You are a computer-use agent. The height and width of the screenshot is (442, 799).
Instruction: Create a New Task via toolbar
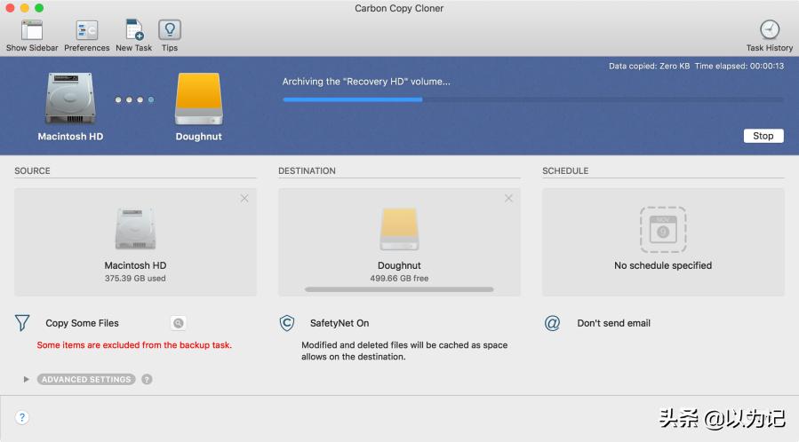coord(134,30)
